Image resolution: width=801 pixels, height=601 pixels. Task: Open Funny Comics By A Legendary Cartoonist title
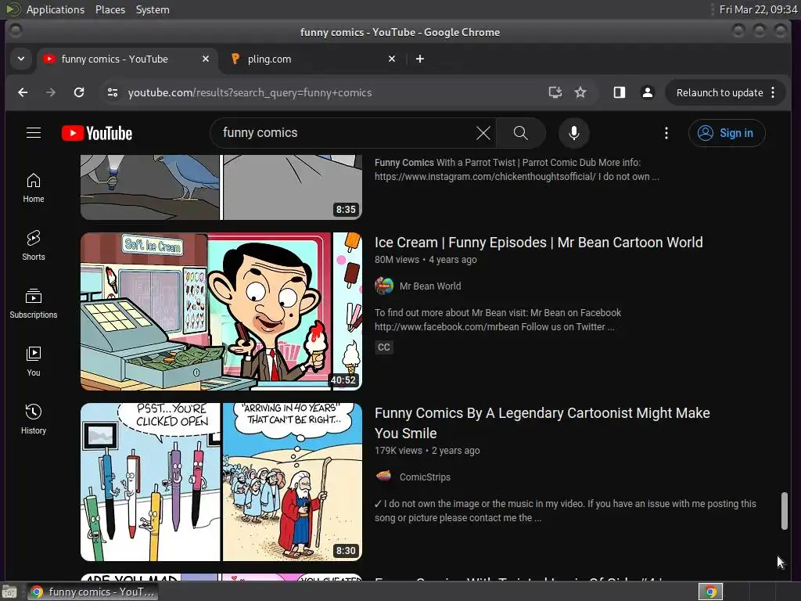542,423
